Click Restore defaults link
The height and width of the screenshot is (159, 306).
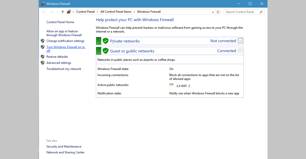57,57
